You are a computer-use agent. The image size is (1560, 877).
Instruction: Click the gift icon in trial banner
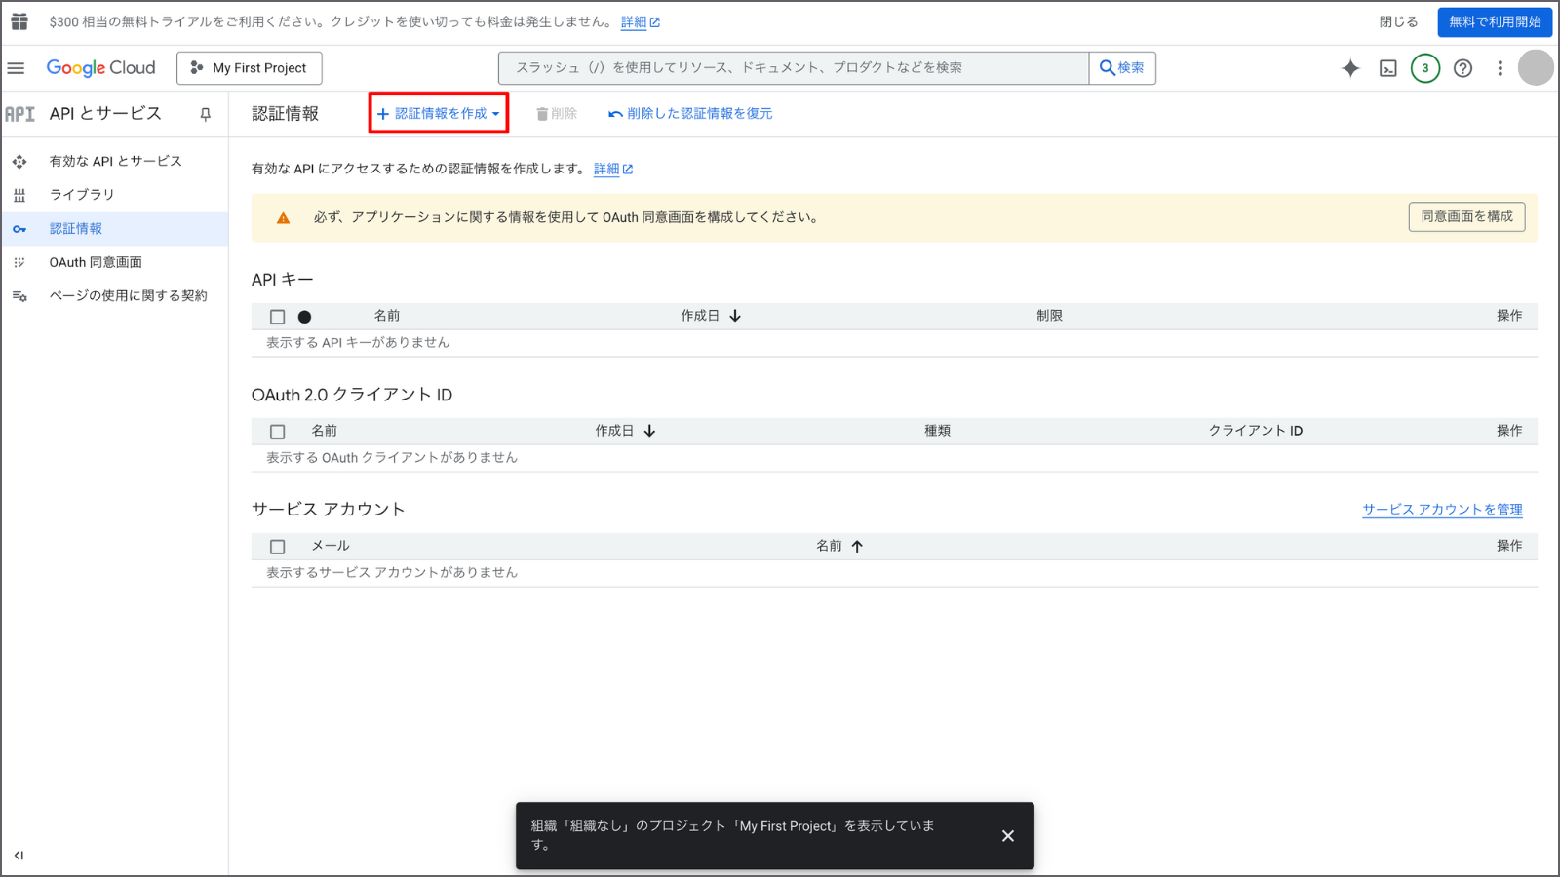tap(19, 21)
